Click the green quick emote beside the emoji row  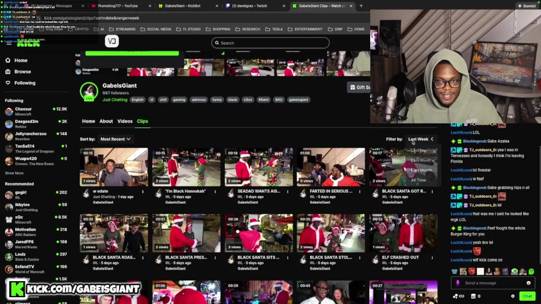[531, 271]
